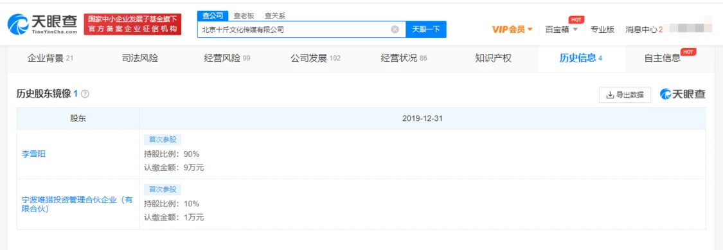Click the 导出数据 export button
This screenshot has width=723, height=250.
point(625,94)
